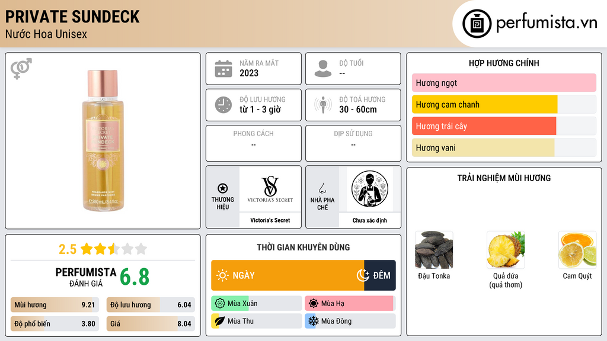Viewport: 607px width, 341px height.
Task: Click the person silhouette age icon
Action: point(323,69)
